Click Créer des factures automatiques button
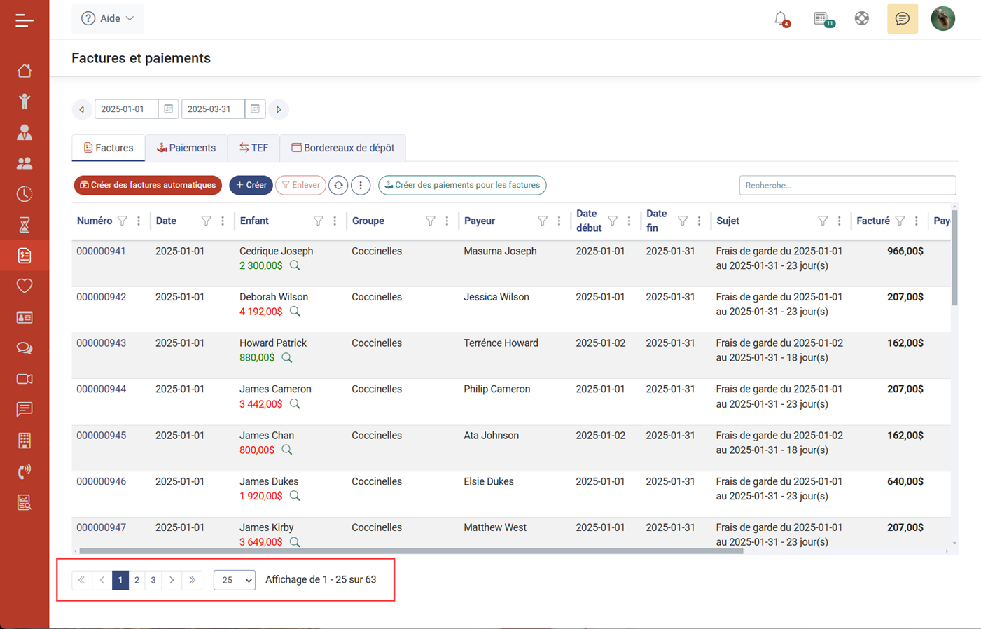 point(148,186)
